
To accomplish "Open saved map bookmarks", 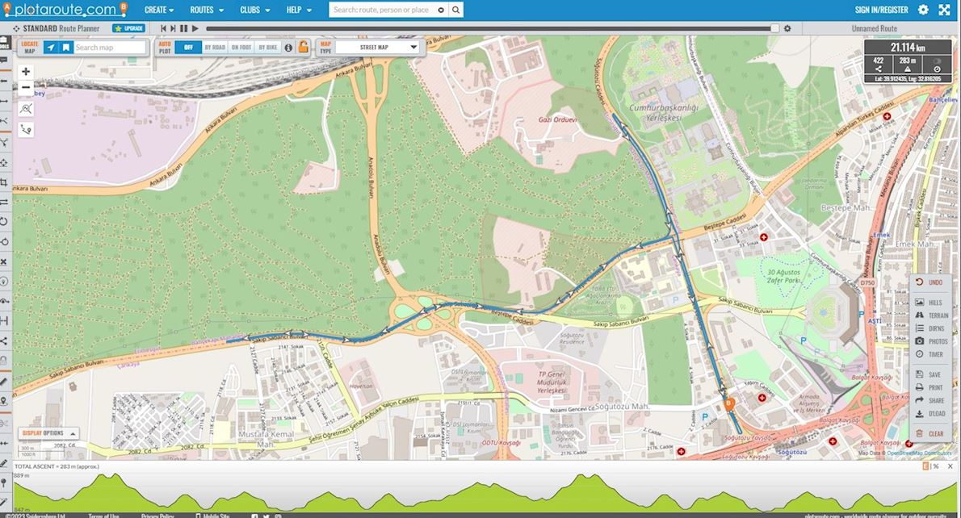I will pos(65,47).
